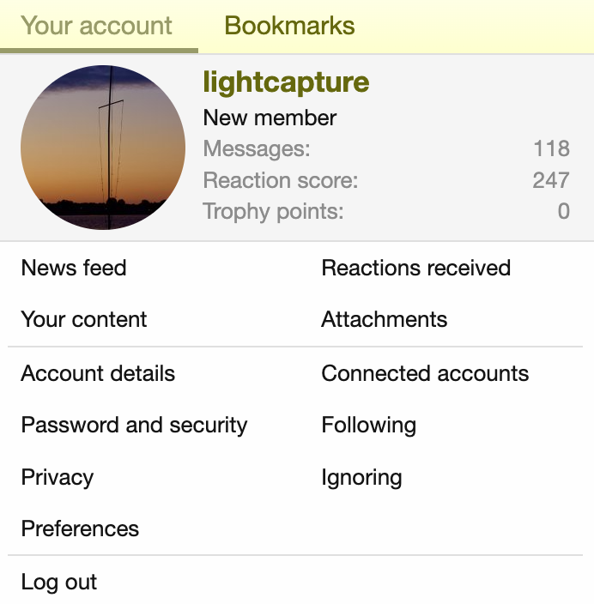Switch to the Bookmarks tab

(x=289, y=26)
